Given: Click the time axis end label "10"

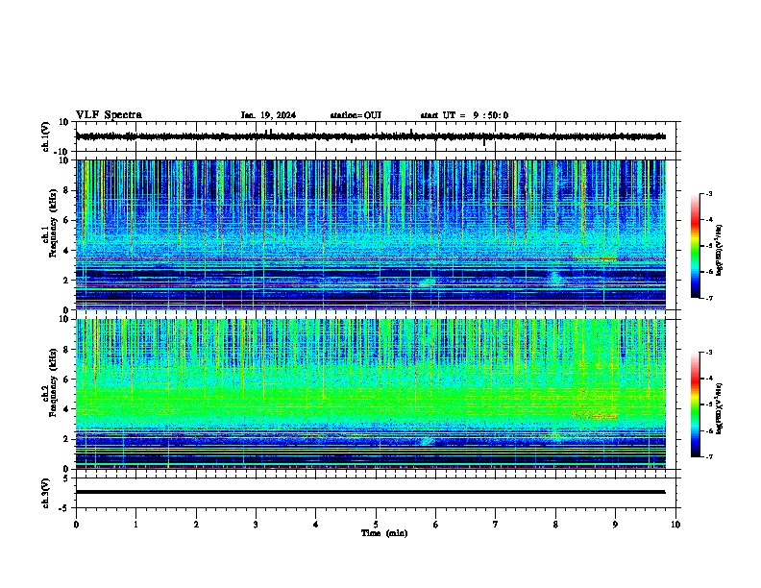Looking at the screenshot, I should point(675,525).
